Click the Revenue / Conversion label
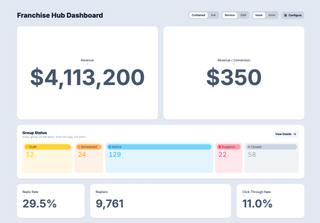The image size is (320, 223). click(x=234, y=60)
